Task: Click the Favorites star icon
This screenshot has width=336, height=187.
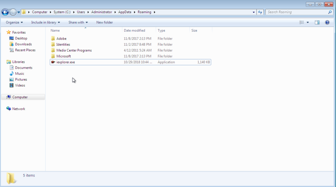Action: coord(9,32)
